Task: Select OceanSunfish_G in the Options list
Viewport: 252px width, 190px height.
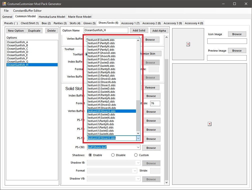Action: 32,62
